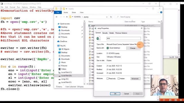Image resolution: width=184 pixels, height=103 pixels.
Task: Switch to Share ribbon tab in Explorer
Action: coord(74,12)
